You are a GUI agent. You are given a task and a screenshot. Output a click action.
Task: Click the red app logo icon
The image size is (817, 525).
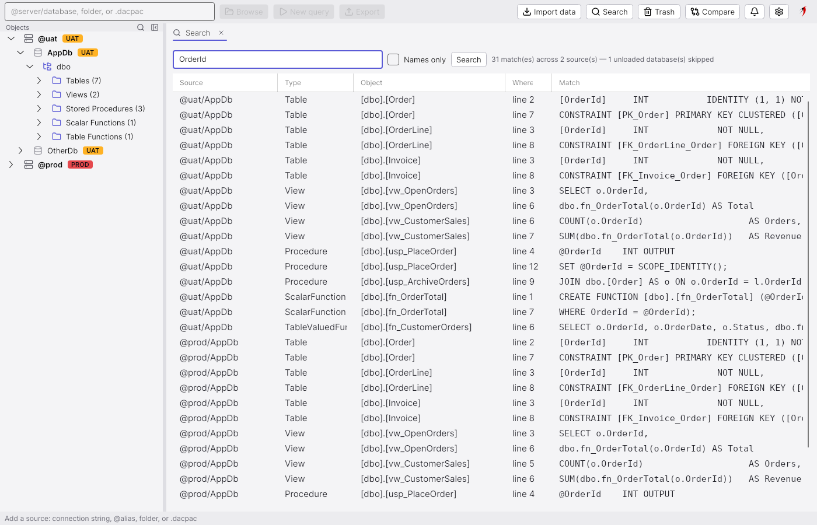(x=804, y=11)
